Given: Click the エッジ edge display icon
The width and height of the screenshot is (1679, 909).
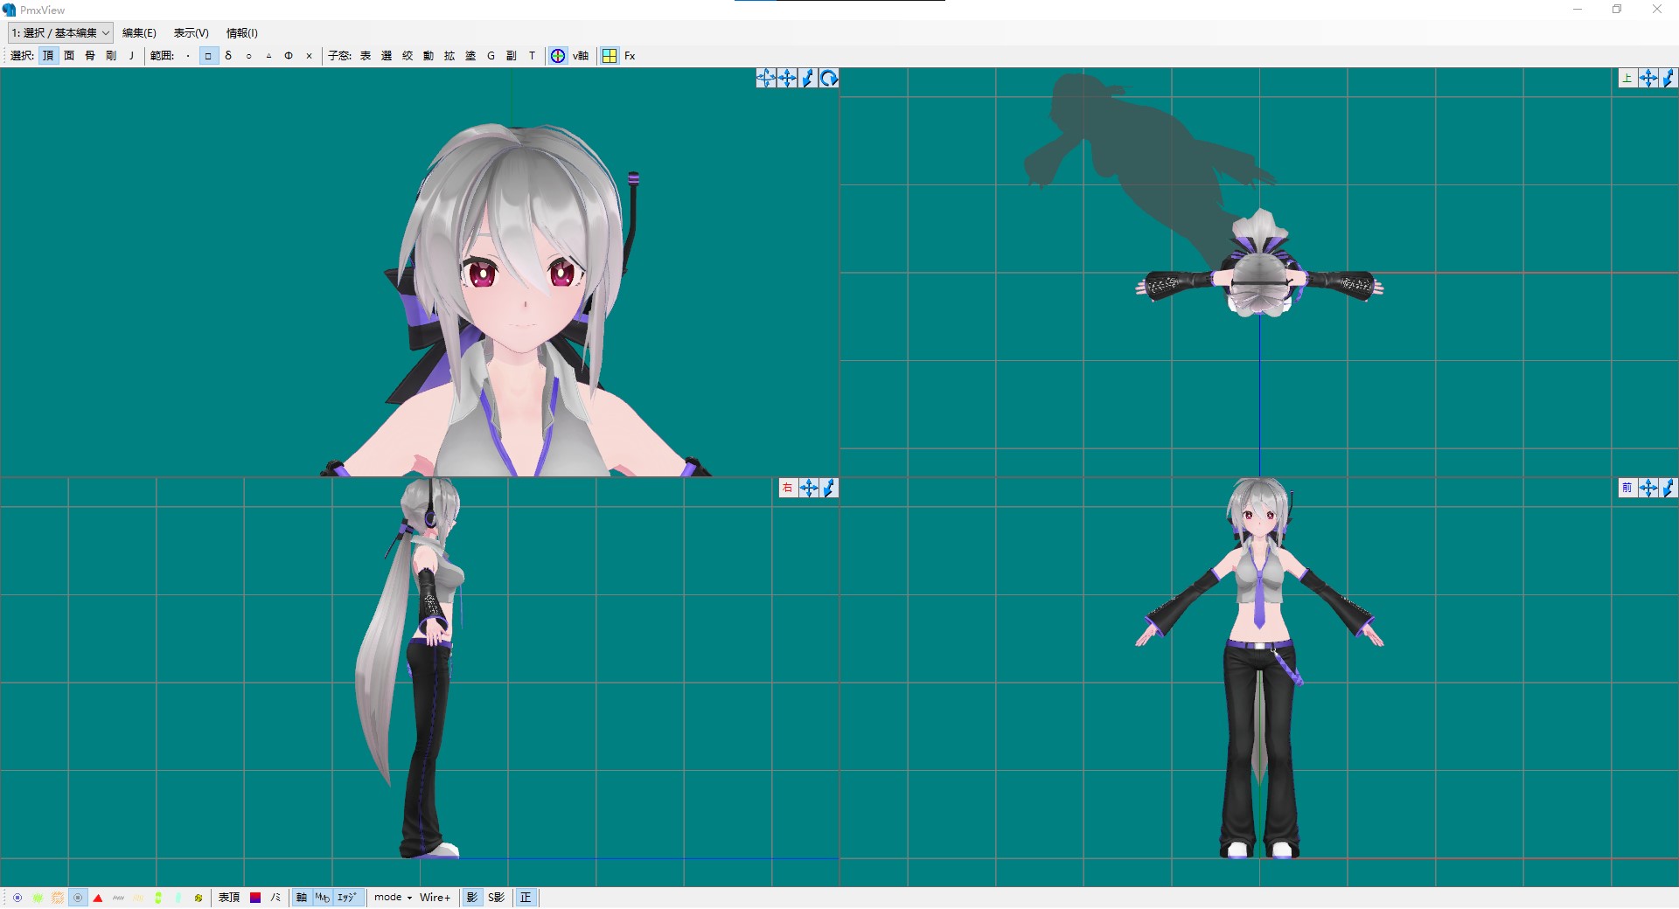Looking at the screenshot, I should 346,898.
